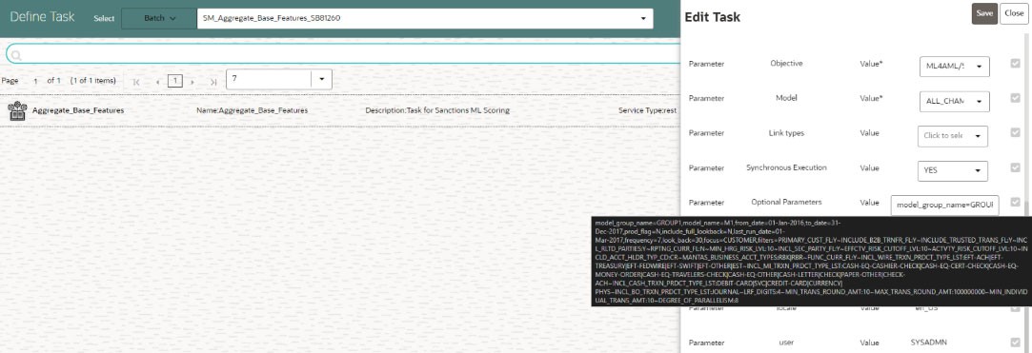Click the Model parameter label
This screenshot has height=353, width=1032.
(x=786, y=98)
